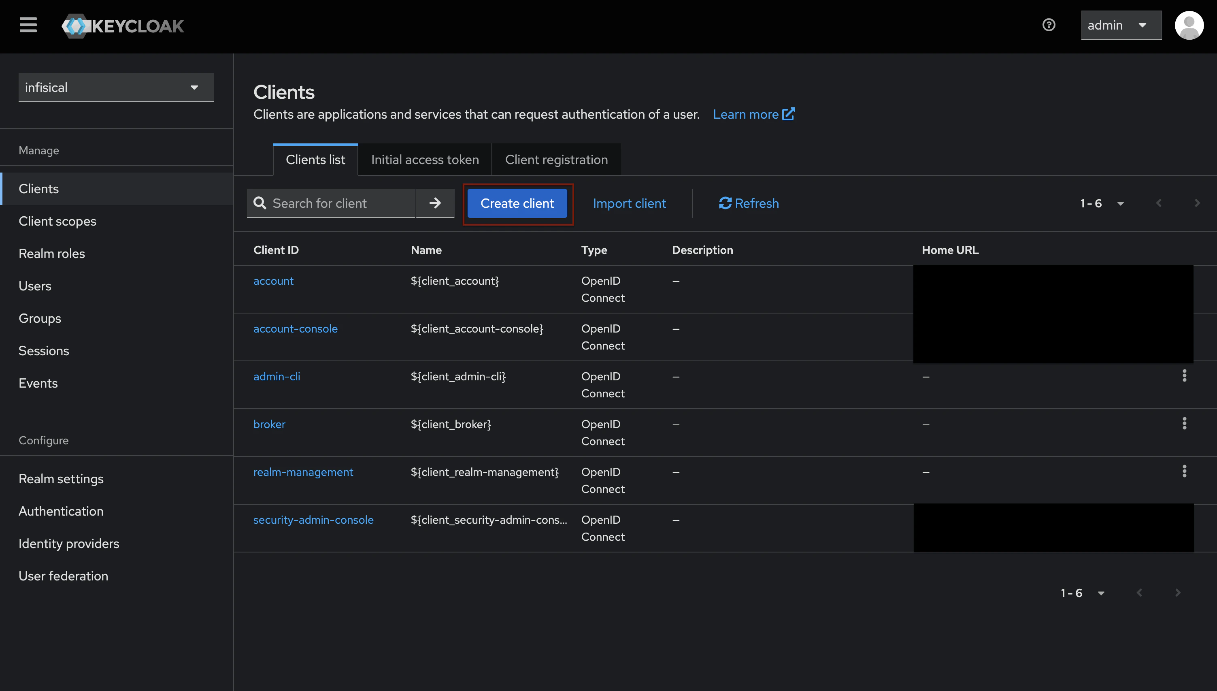Open the realm-management client

point(303,472)
